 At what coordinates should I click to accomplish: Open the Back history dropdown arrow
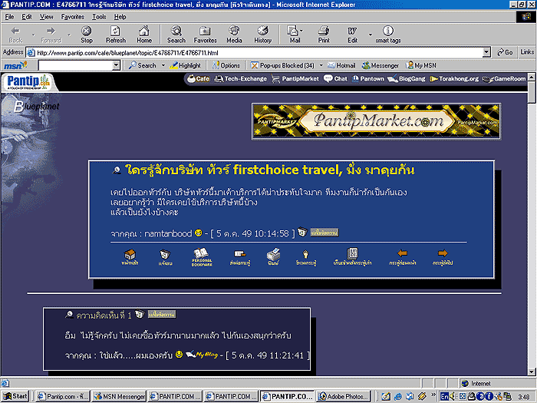click(x=33, y=35)
